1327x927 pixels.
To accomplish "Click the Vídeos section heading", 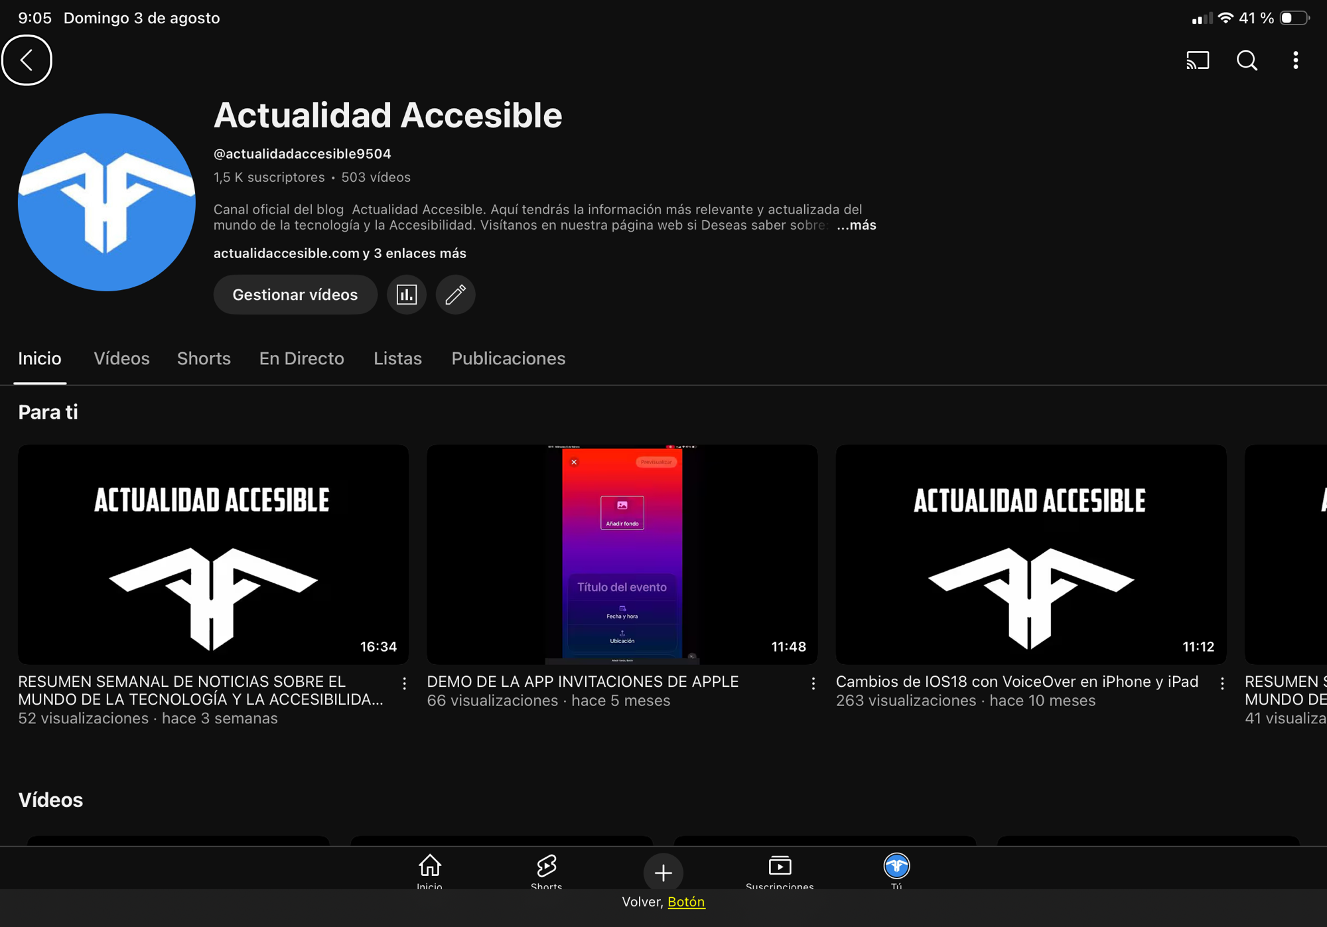I will (50, 800).
